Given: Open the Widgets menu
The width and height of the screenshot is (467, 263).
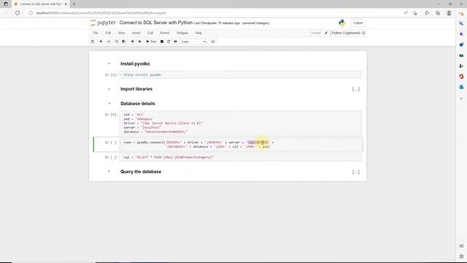Looking at the screenshot, I should (182, 33).
